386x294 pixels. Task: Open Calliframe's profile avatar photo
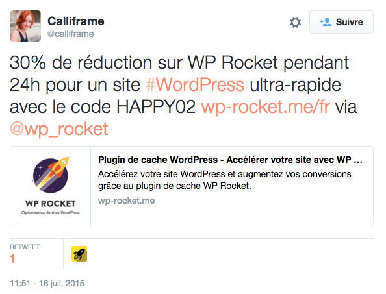(x=25, y=26)
